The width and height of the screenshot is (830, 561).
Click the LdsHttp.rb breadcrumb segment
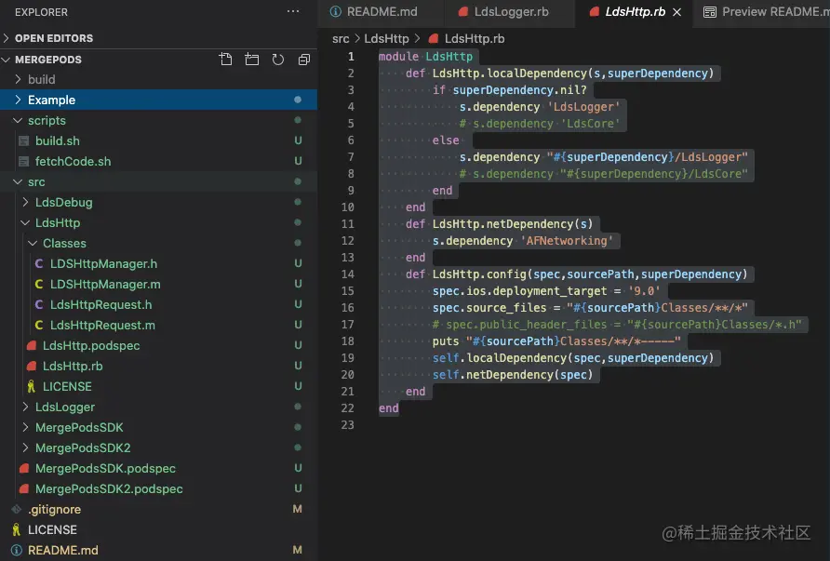coord(475,39)
